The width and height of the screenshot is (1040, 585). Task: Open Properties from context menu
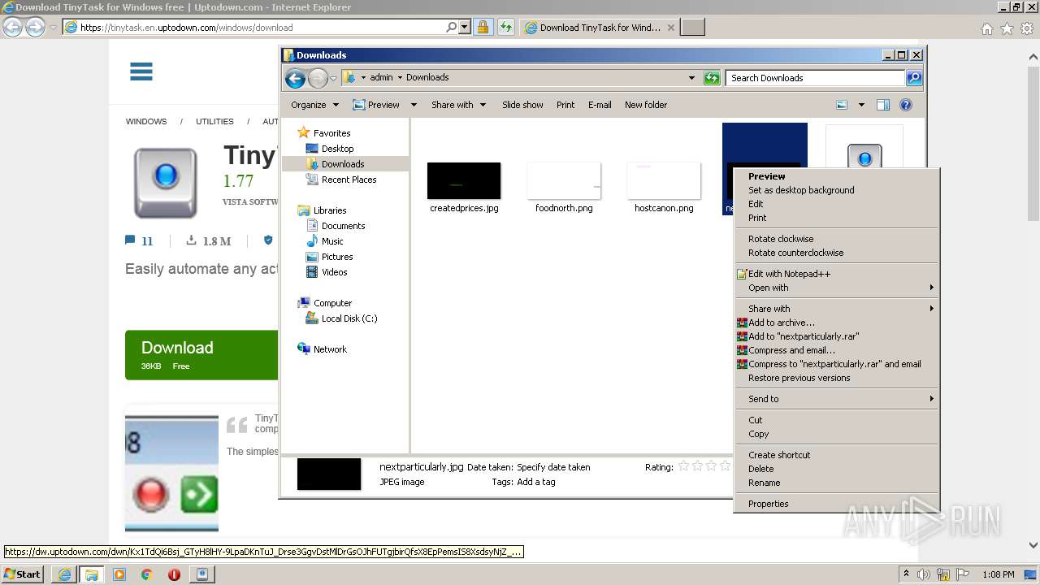pos(836,504)
